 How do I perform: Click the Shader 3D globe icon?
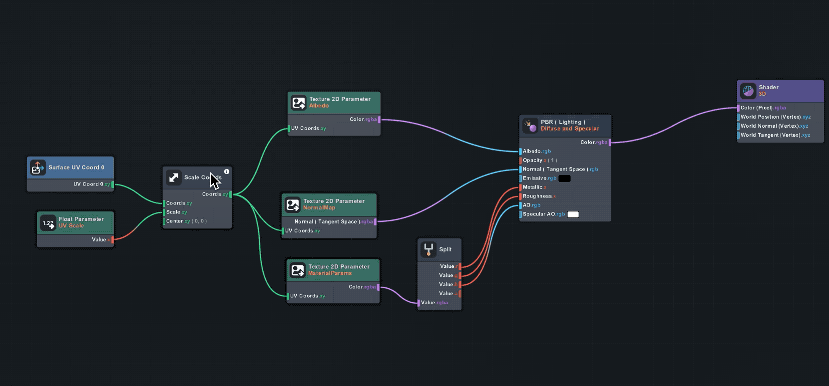pyautogui.click(x=748, y=91)
